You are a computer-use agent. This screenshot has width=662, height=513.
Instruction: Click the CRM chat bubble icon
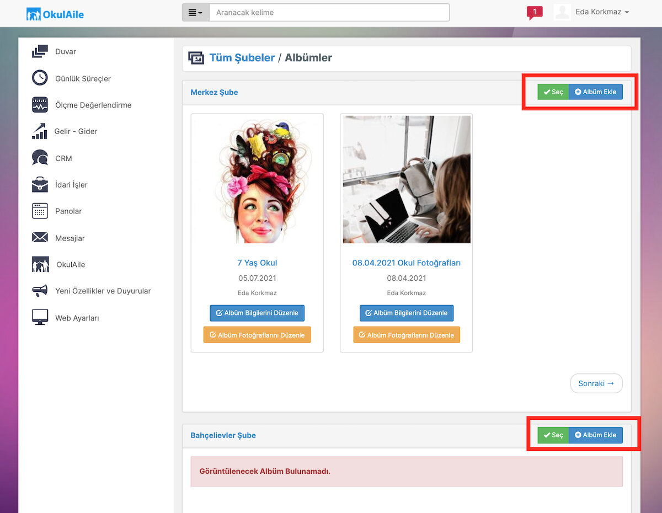(x=40, y=158)
